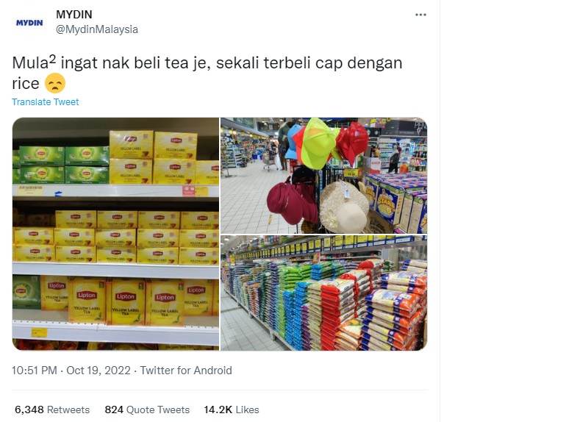Screen dimensions: 566x422
Task: Click the MYDIN profile logo avatar
Action: click(29, 23)
